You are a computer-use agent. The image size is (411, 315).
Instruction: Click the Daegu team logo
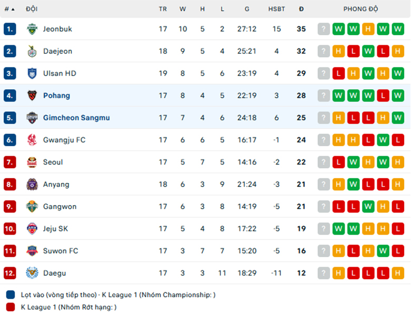(32, 273)
